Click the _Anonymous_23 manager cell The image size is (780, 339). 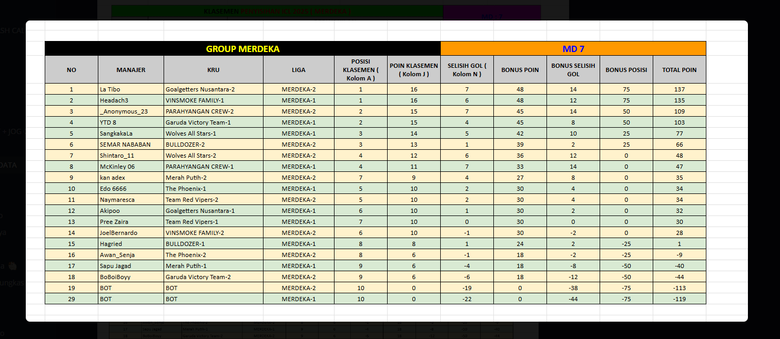pos(131,111)
